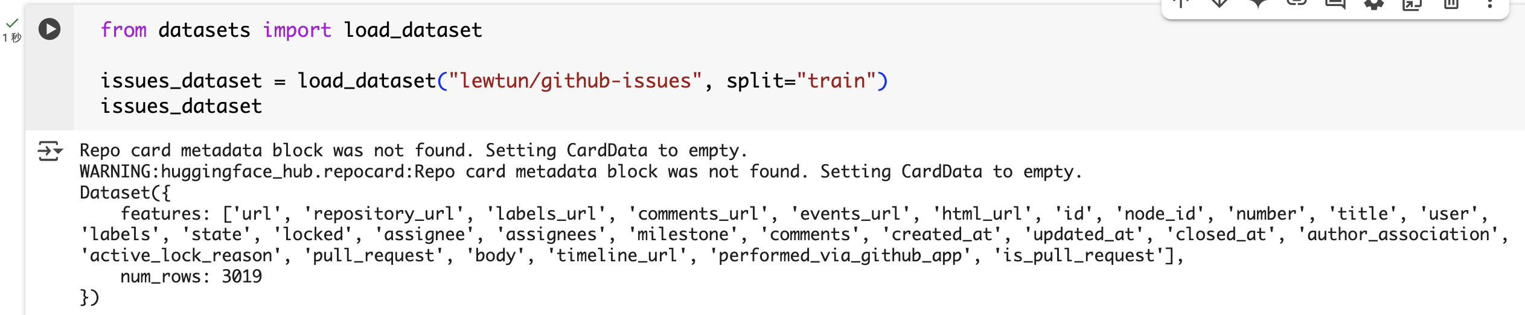Select the num_rows: 3019 output text

point(191,276)
